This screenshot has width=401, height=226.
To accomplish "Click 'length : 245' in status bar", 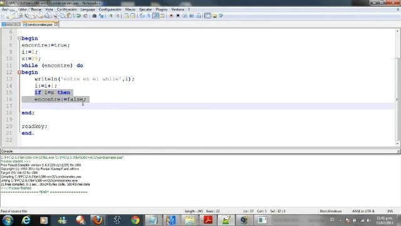I will (194, 211).
